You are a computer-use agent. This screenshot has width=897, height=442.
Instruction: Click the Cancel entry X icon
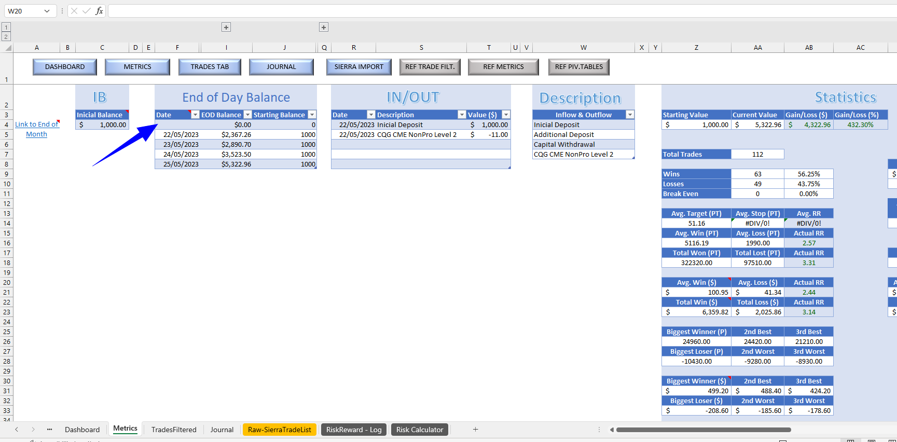tap(74, 11)
